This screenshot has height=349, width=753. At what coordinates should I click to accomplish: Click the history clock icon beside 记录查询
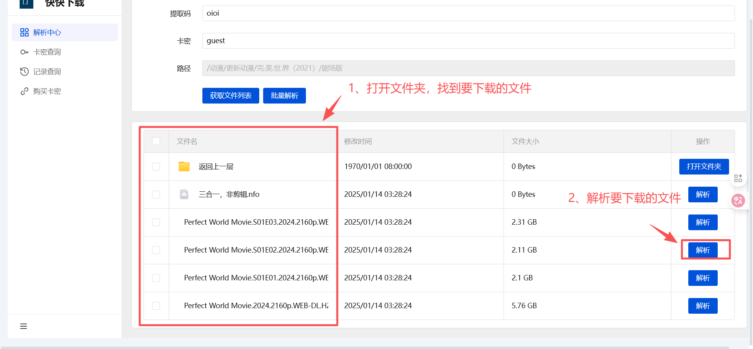pyautogui.click(x=24, y=72)
